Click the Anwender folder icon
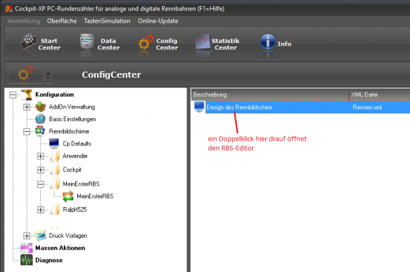The width and height of the screenshot is (410, 272). [x=55, y=156]
